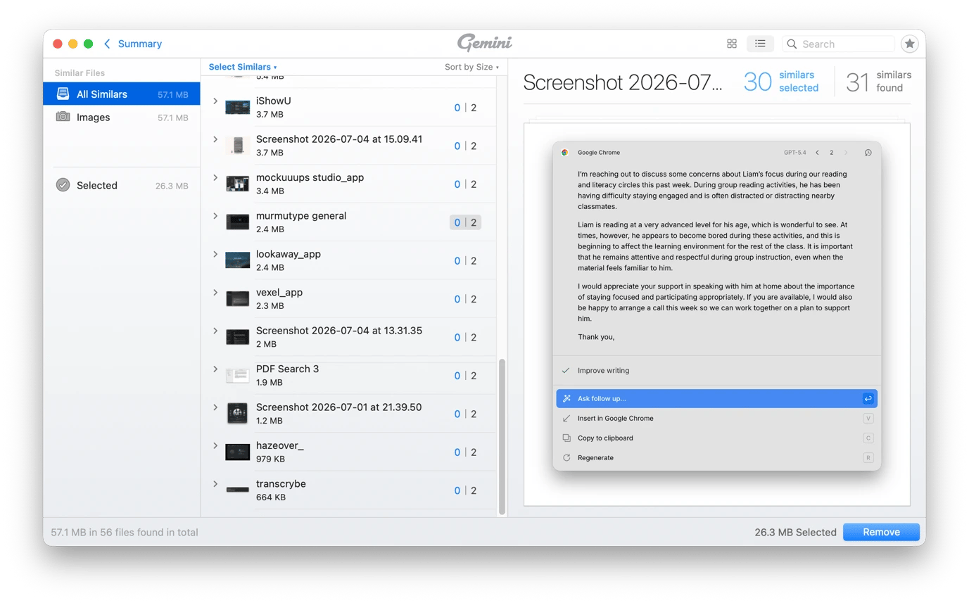Click hazeover_ thumbnail

point(238,452)
